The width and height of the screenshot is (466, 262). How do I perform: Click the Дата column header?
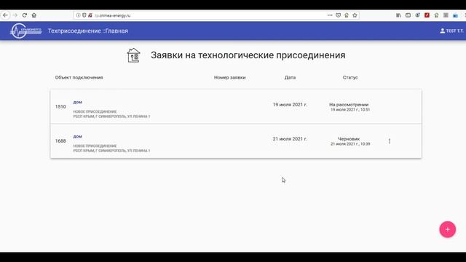click(290, 78)
